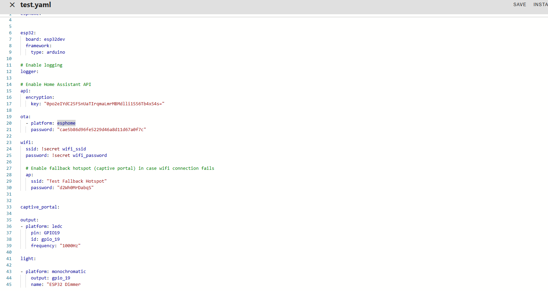Click the 'wifi:' line
This screenshot has height=291, width=548.
click(x=27, y=143)
